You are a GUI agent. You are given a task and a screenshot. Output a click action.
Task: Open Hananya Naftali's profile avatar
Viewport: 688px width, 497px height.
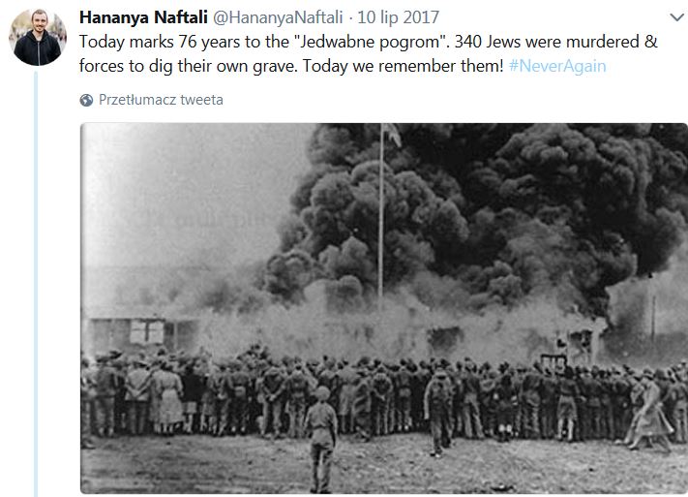[38, 37]
